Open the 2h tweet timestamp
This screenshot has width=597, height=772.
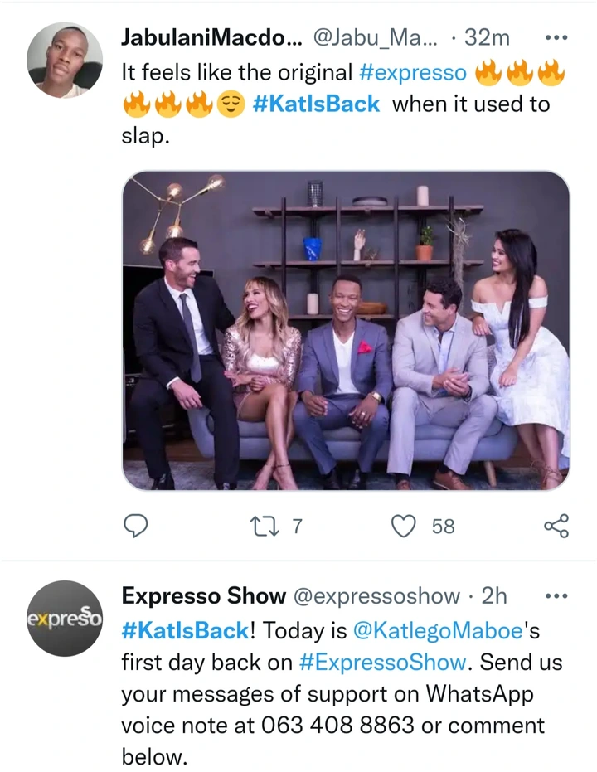point(493,595)
